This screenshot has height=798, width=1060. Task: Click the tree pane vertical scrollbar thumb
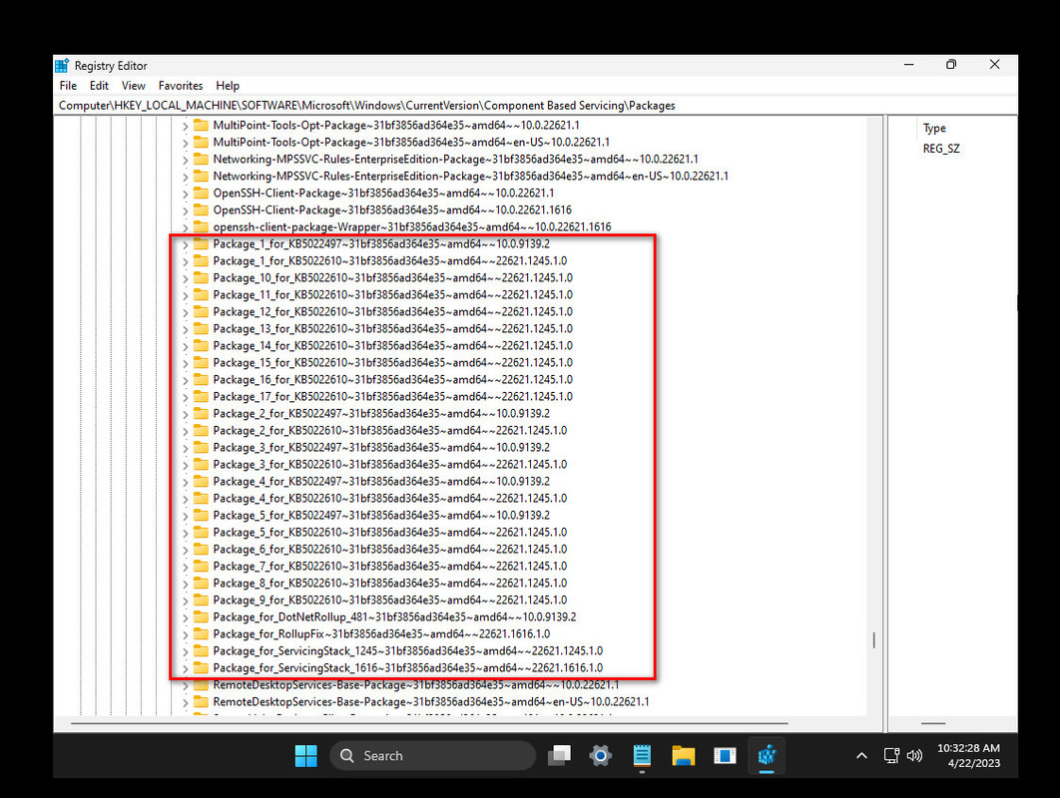click(874, 639)
